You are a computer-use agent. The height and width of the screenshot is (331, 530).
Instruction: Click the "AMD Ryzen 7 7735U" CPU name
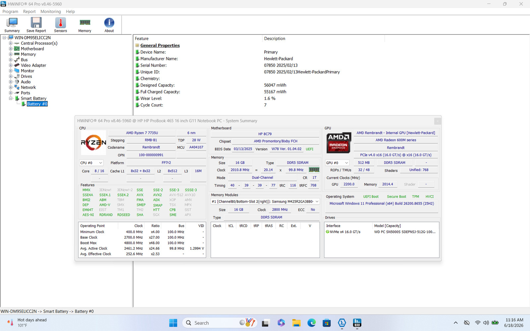142,133
